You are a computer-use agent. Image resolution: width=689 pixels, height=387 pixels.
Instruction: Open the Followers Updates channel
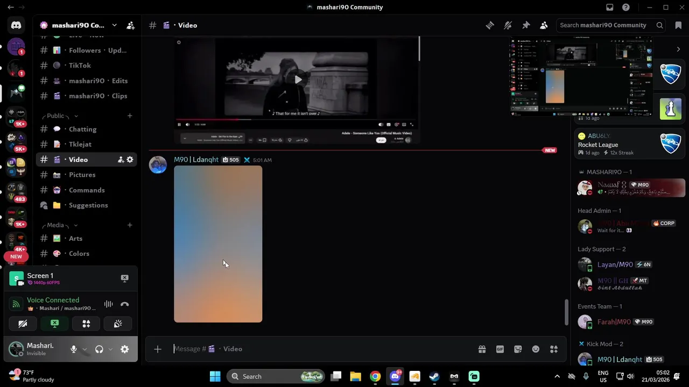click(86, 50)
